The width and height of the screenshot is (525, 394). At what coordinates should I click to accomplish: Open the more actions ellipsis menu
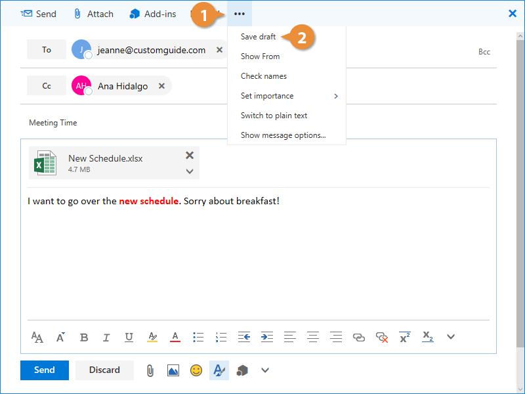pos(240,14)
